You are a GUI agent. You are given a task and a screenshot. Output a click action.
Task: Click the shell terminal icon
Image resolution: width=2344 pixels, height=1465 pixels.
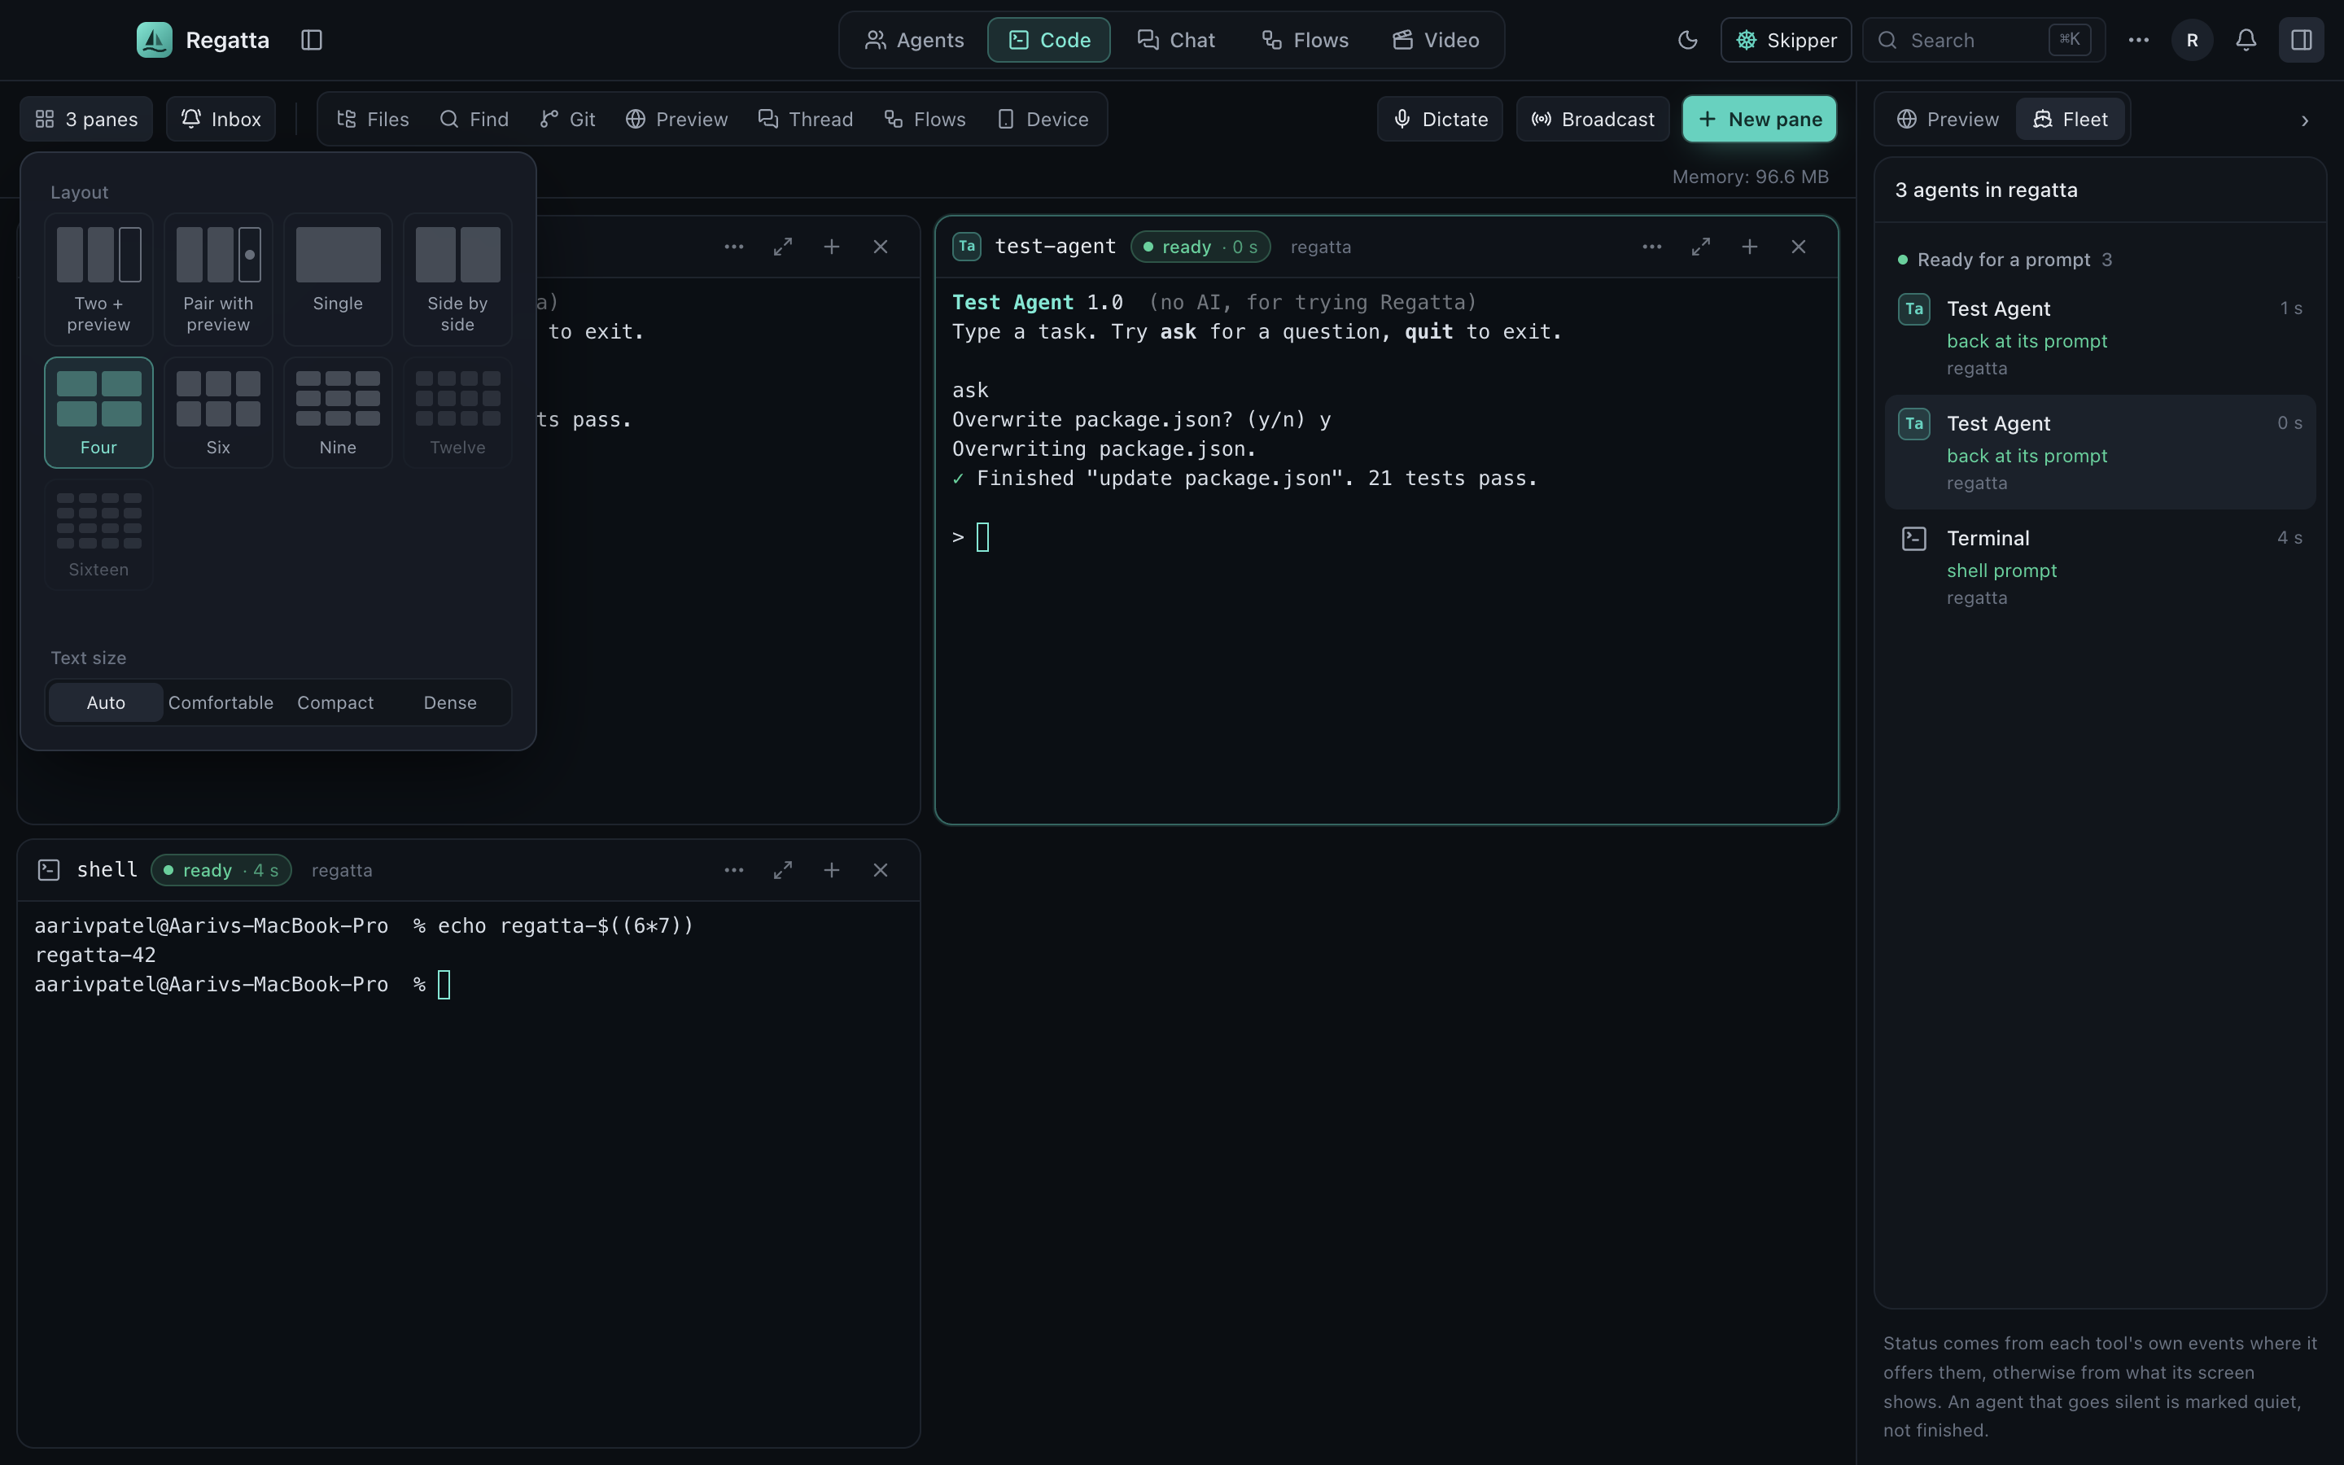[x=49, y=870]
